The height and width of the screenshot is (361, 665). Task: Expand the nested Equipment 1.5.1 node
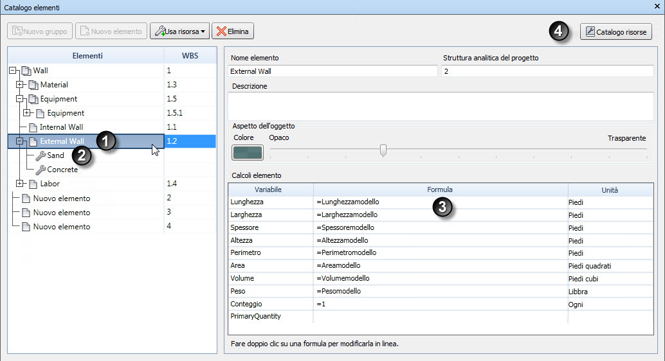pyautogui.click(x=27, y=112)
